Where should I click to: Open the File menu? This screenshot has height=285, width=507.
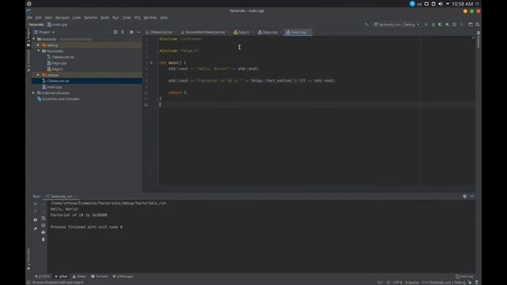[29, 17]
